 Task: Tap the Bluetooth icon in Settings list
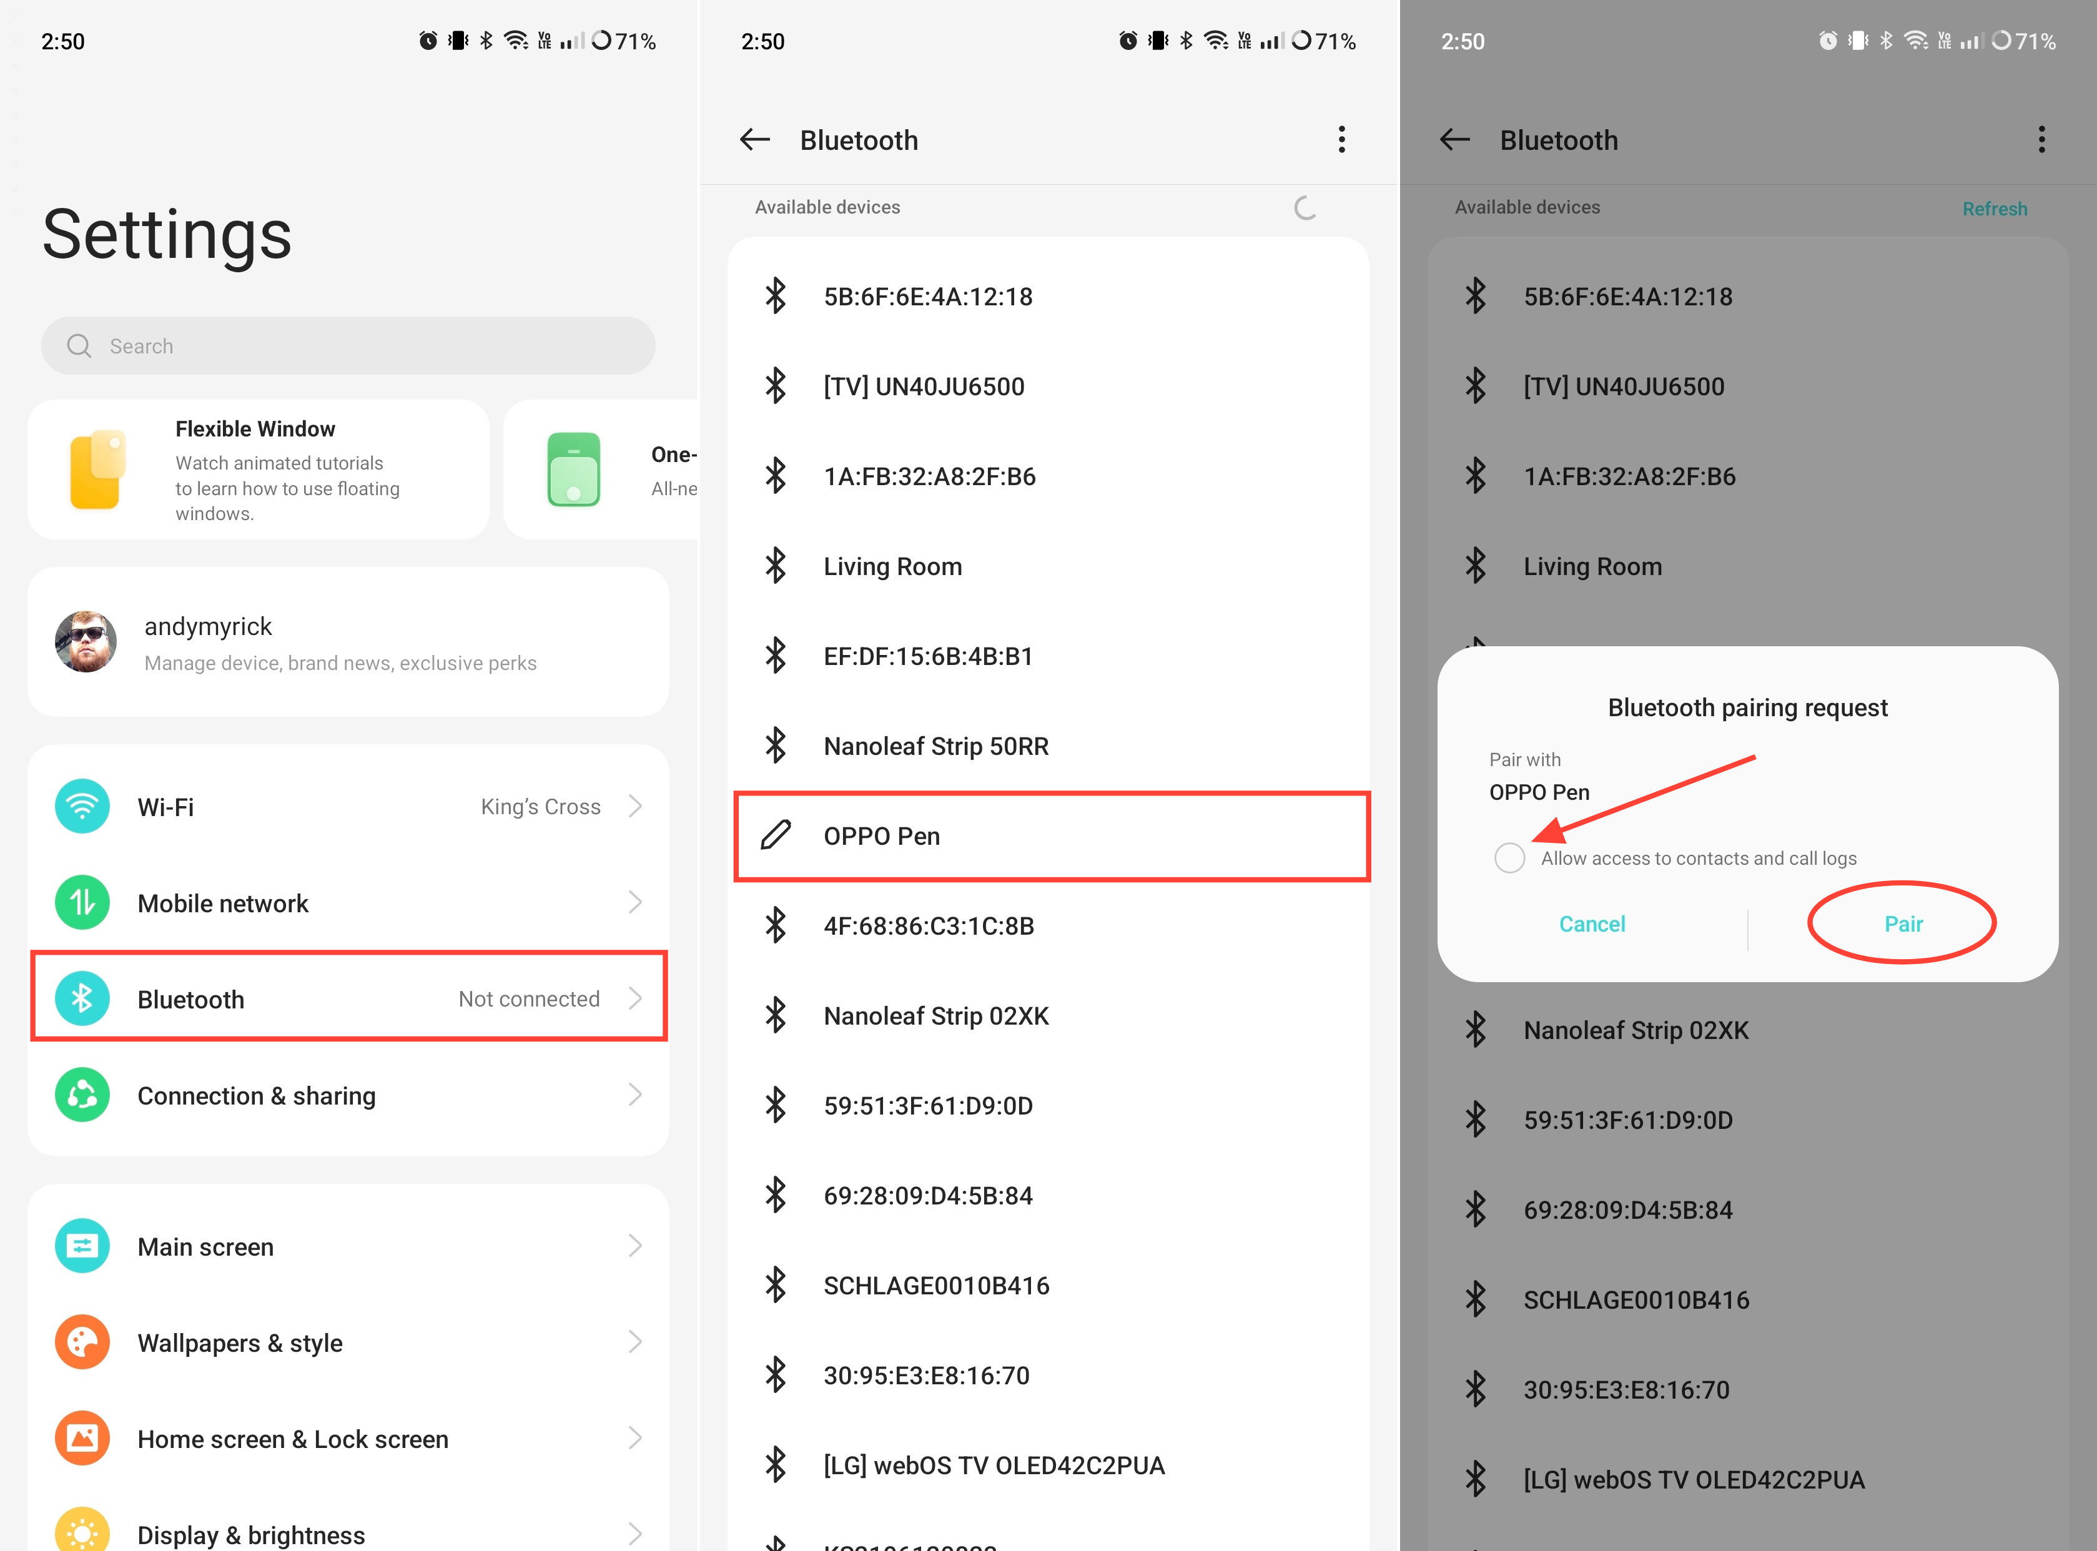(82, 999)
